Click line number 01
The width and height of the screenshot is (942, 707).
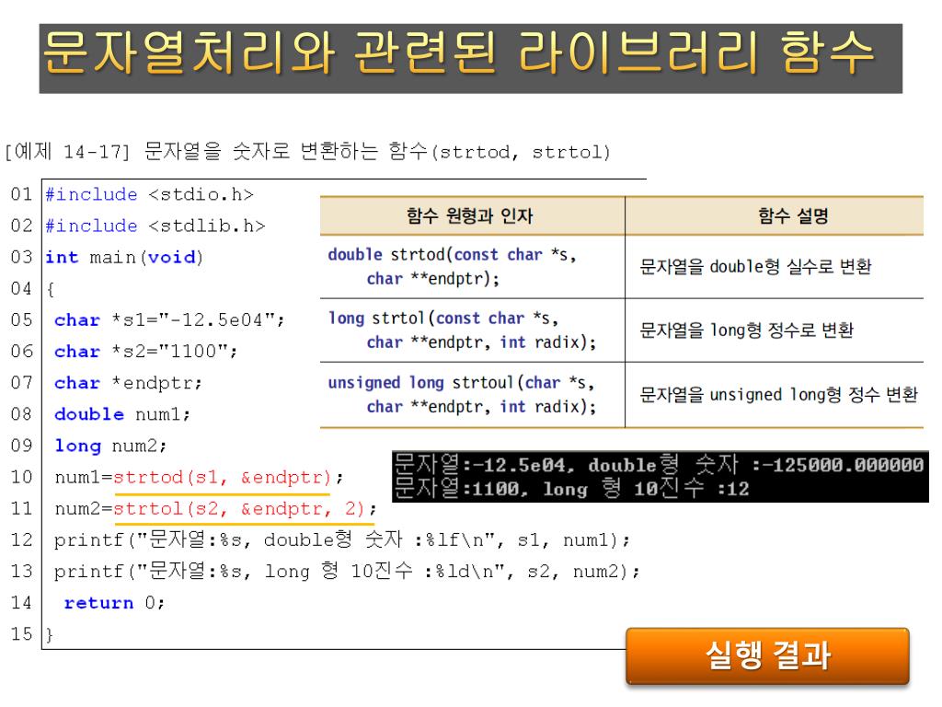coord(22,195)
